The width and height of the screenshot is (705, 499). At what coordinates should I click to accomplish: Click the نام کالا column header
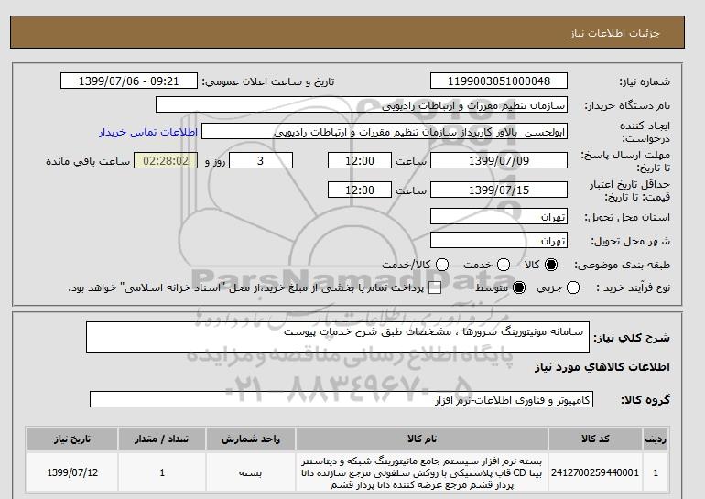pos(422,439)
